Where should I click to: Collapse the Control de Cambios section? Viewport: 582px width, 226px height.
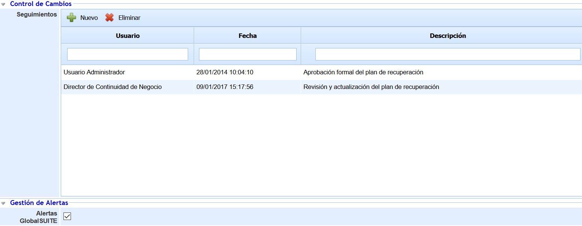tap(3, 5)
